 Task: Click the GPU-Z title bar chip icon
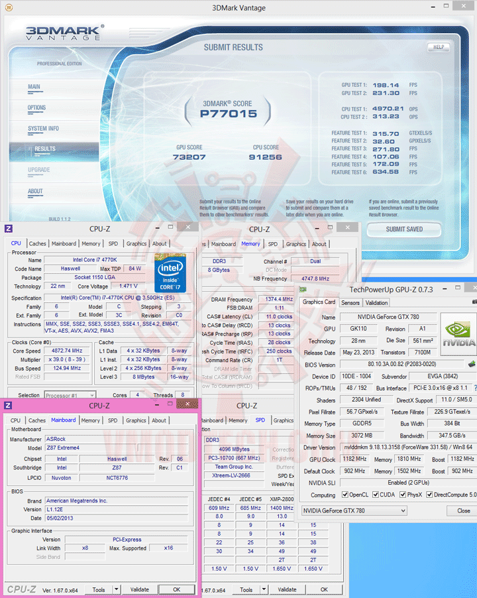pyautogui.click(x=303, y=290)
